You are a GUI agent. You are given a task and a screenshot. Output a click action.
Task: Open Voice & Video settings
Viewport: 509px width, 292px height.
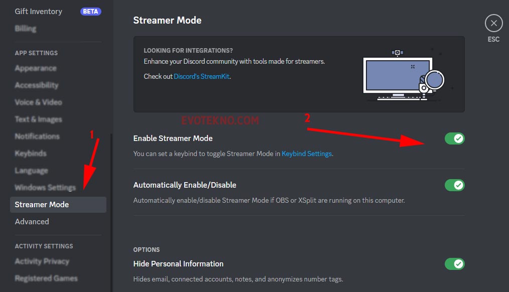point(38,102)
